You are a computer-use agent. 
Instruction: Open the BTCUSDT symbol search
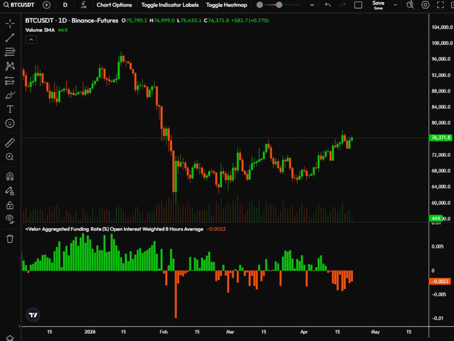click(19, 5)
